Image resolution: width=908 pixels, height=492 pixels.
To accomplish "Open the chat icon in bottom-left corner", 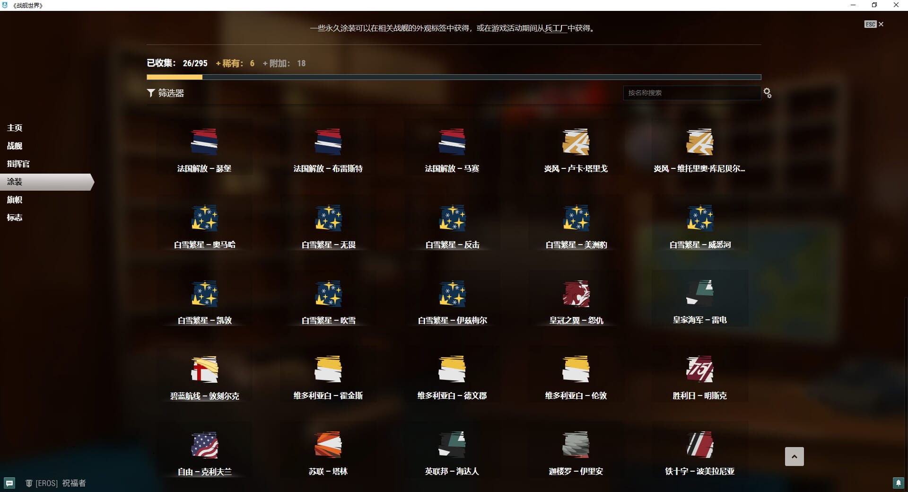I will click(9, 483).
